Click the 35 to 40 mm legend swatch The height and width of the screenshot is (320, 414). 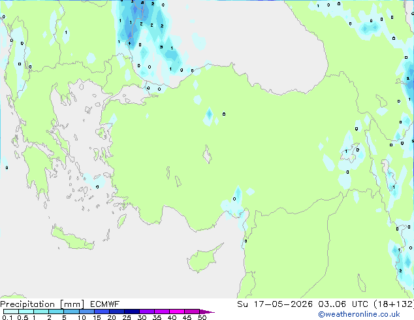coord(161,312)
